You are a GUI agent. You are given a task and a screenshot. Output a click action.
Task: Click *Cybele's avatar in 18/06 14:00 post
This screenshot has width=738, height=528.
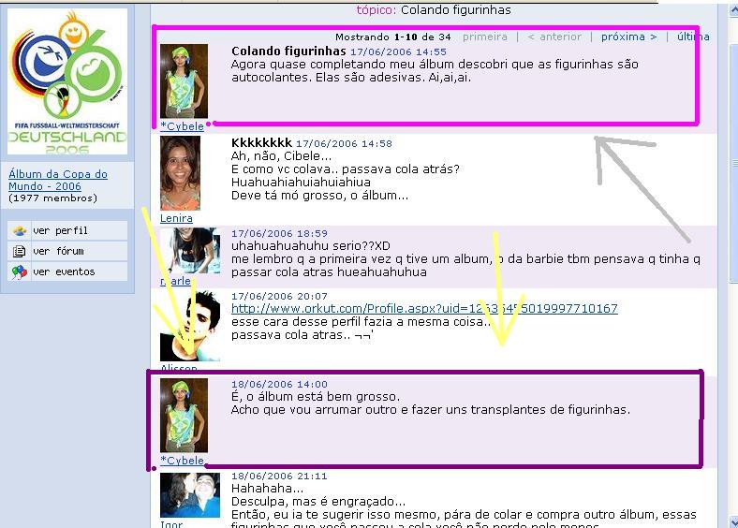tap(184, 416)
